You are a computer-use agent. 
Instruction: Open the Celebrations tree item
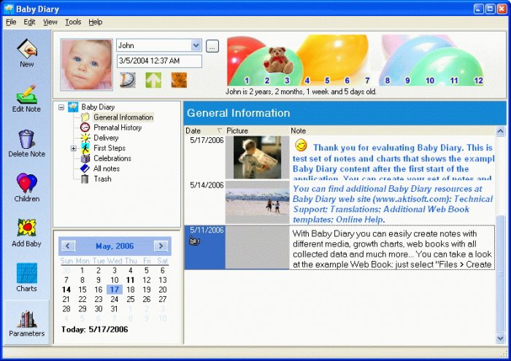[x=112, y=158]
